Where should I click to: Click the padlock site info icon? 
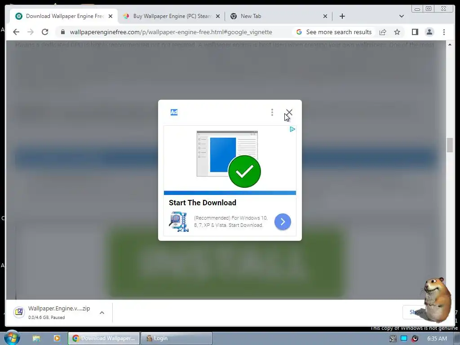tap(63, 32)
